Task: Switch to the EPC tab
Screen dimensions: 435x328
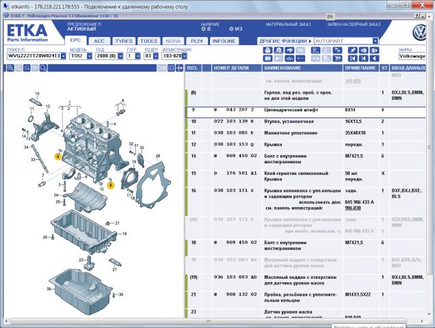Action: point(75,40)
